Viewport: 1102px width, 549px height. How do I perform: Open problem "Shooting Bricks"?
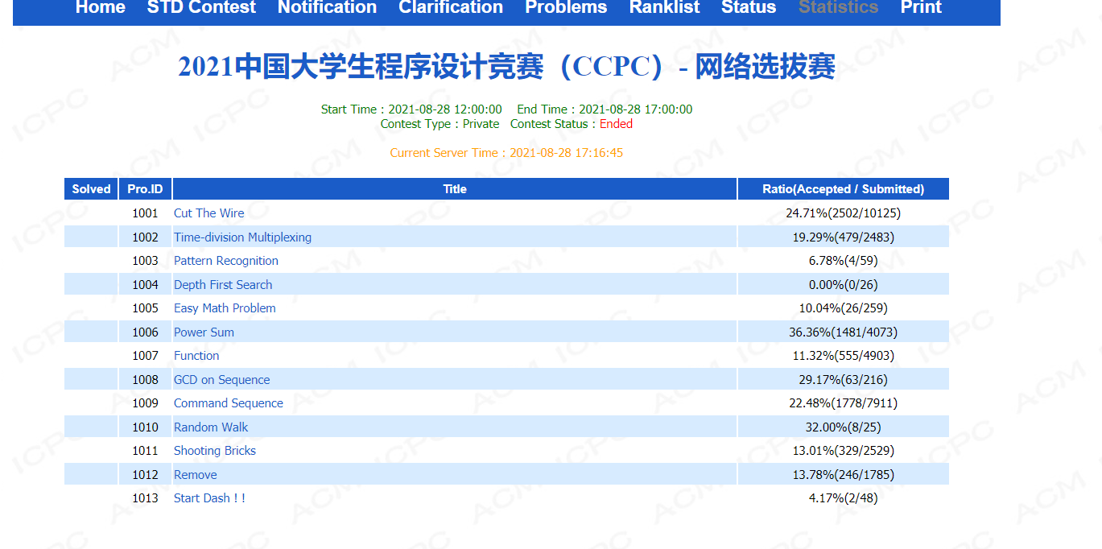click(x=214, y=450)
